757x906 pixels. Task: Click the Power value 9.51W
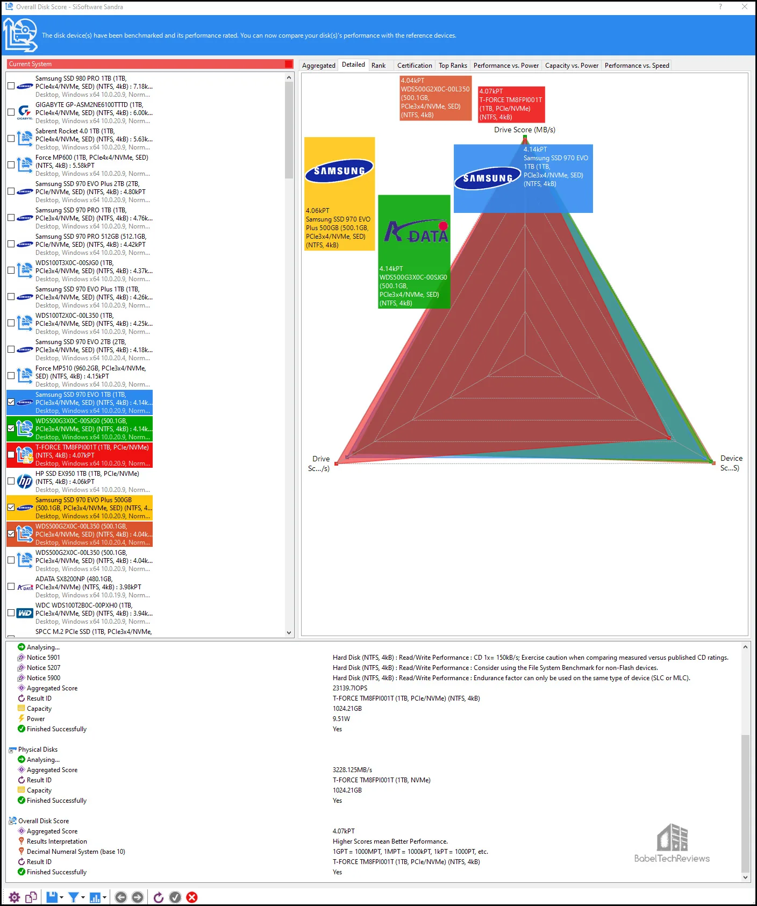pyautogui.click(x=341, y=719)
